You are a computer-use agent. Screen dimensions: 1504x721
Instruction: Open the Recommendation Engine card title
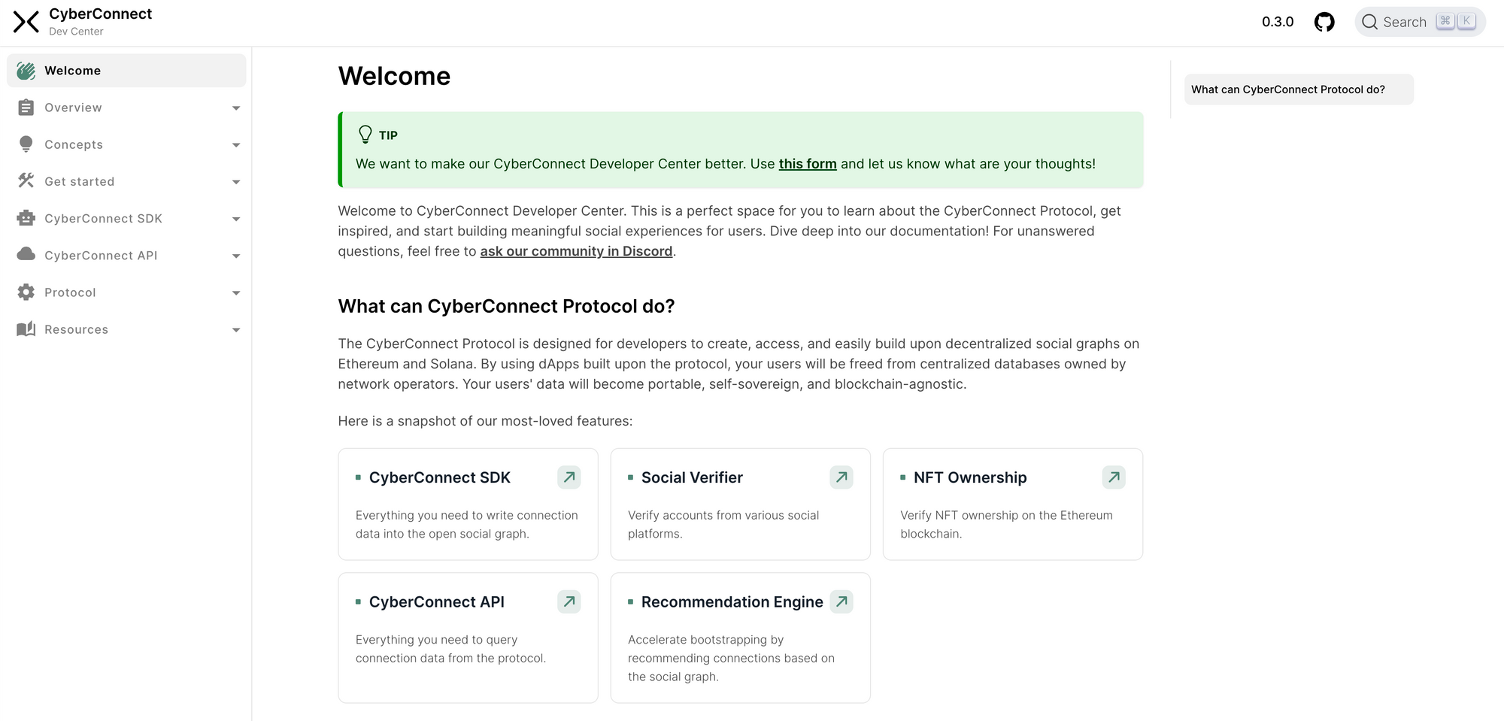pyautogui.click(x=732, y=601)
